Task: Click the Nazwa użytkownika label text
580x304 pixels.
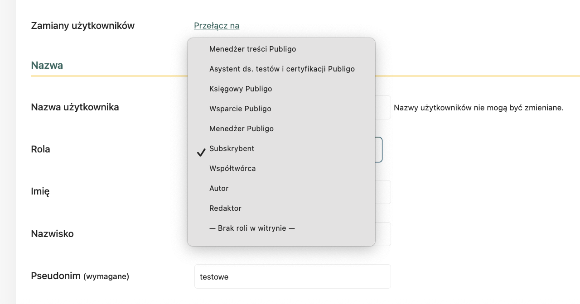Action: pyautogui.click(x=75, y=107)
